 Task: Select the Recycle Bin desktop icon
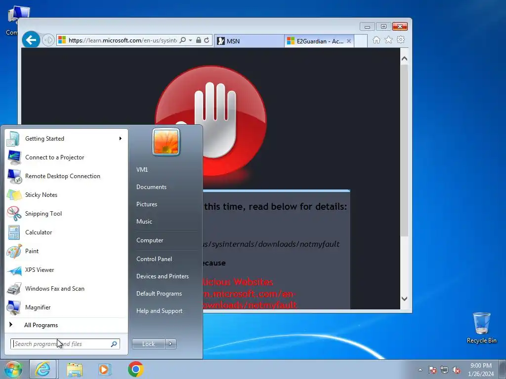click(481, 328)
